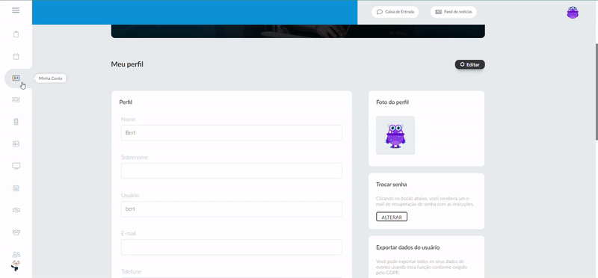The height and width of the screenshot is (278, 598).
Task: Click the monitor screen icon in sidebar
Action: click(x=16, y=166)
